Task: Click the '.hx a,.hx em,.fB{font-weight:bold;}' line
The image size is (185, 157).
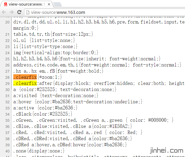Action: [x=58, y=71]
